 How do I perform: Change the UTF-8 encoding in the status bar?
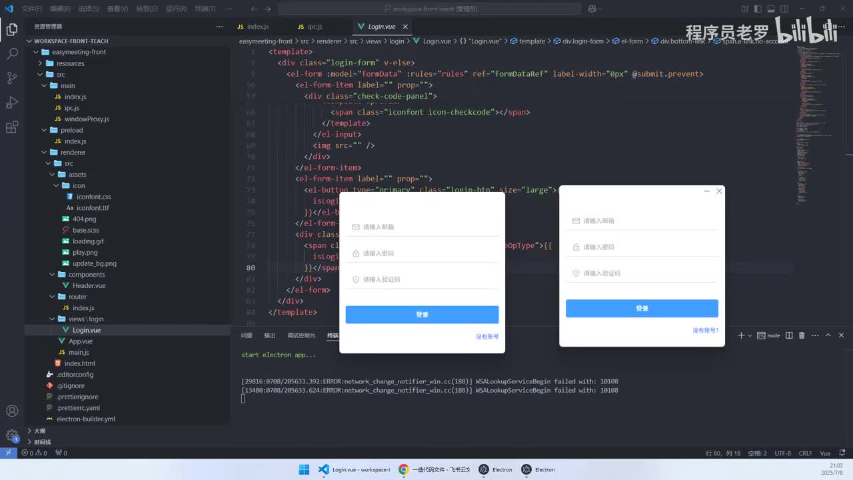(782, 453)
